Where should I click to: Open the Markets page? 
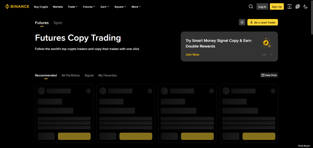58,7
